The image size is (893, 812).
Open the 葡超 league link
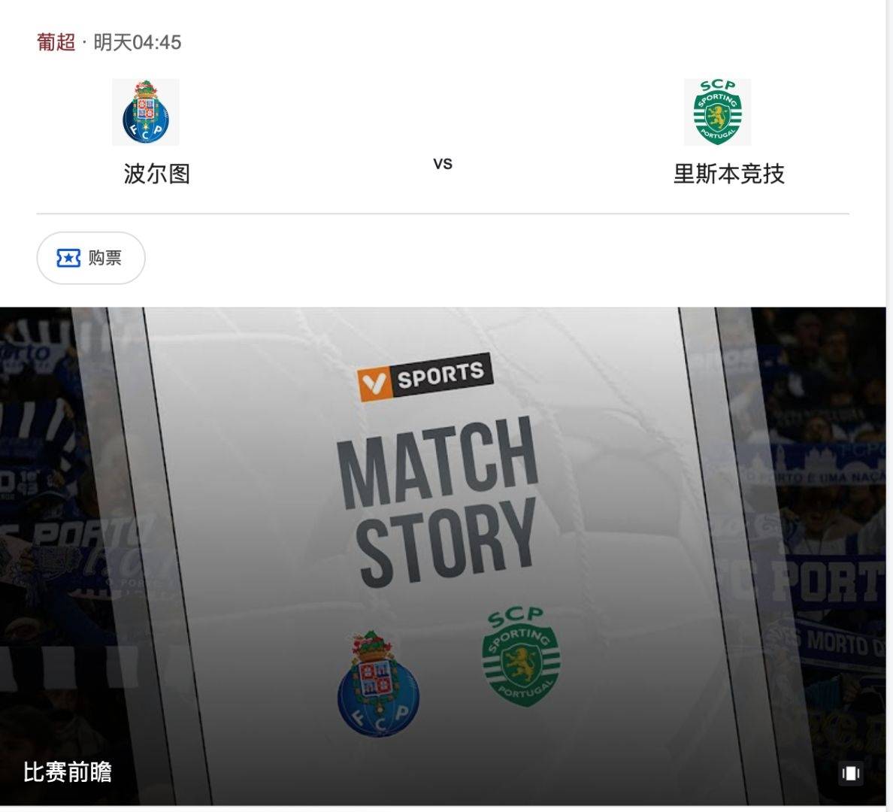[x=56, y=42]
